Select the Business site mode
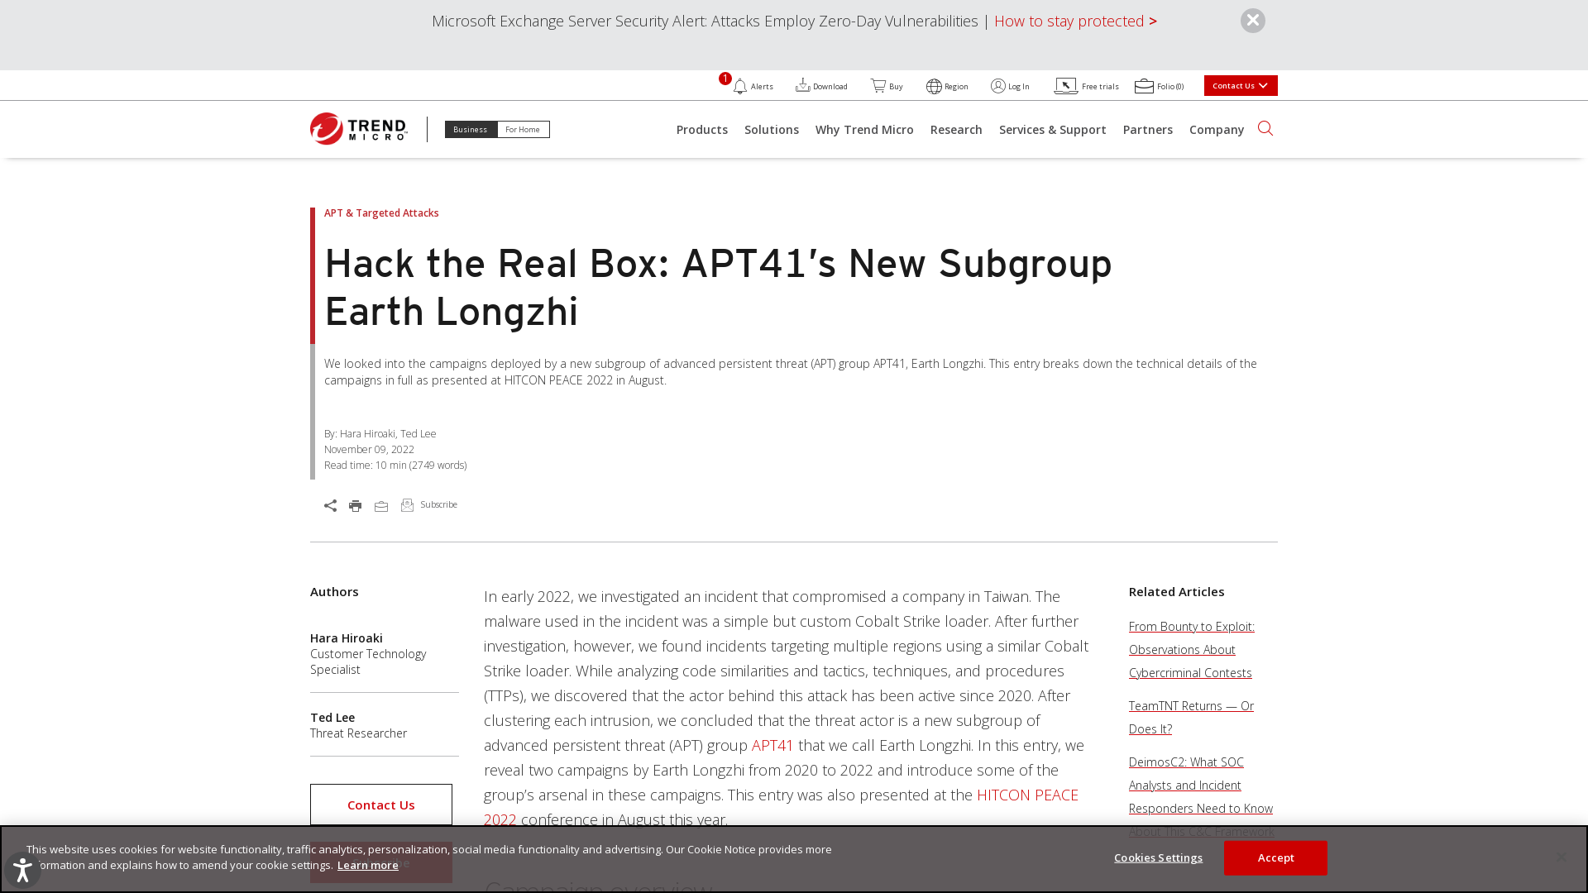 coord(470,129)
